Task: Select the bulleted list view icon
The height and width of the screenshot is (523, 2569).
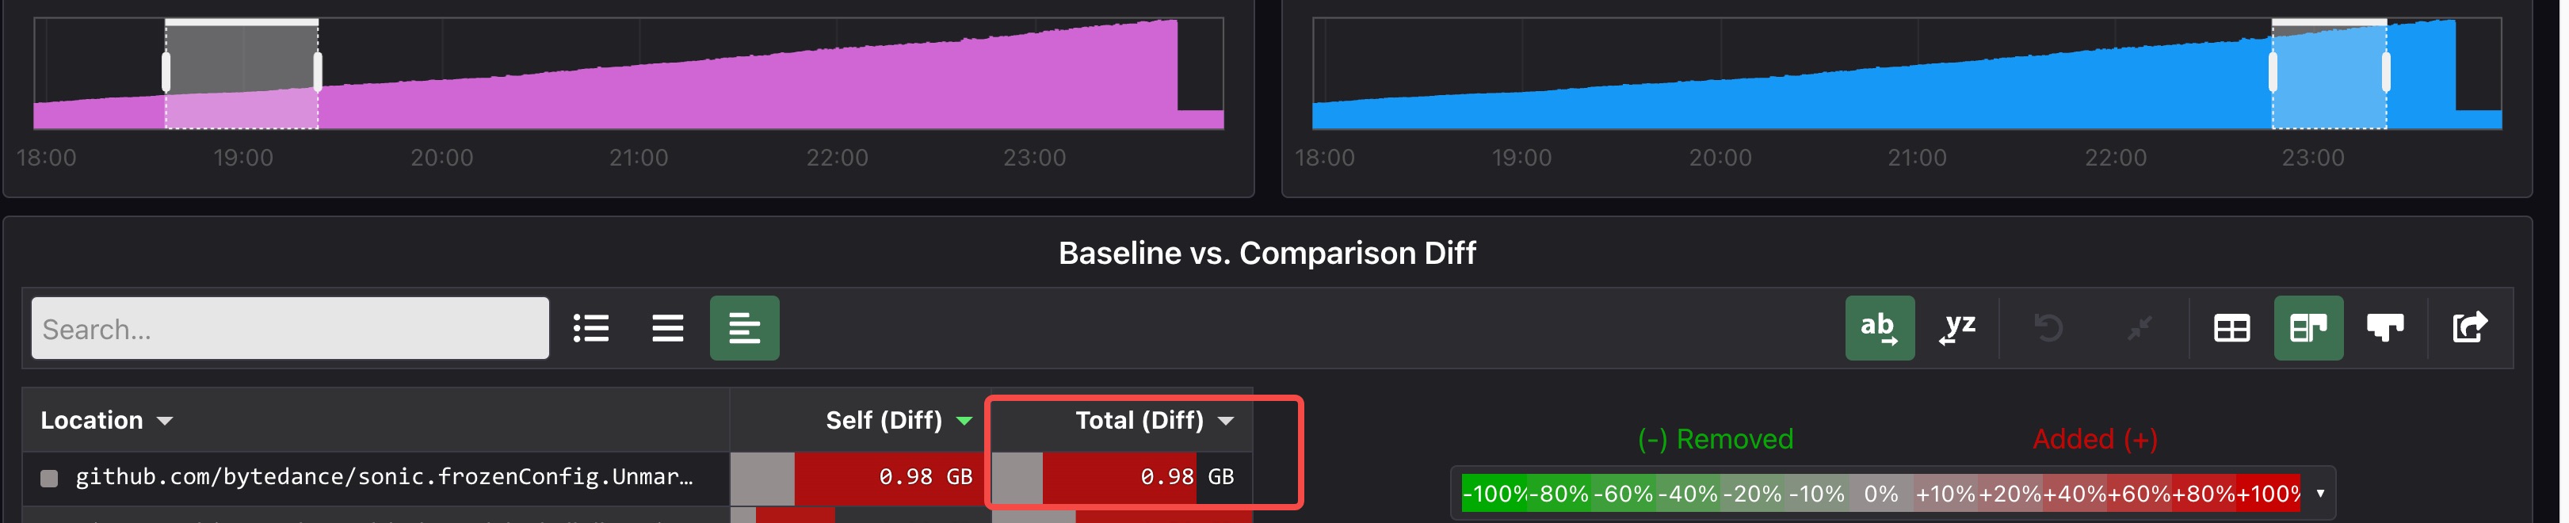Action: pos(591,327)
